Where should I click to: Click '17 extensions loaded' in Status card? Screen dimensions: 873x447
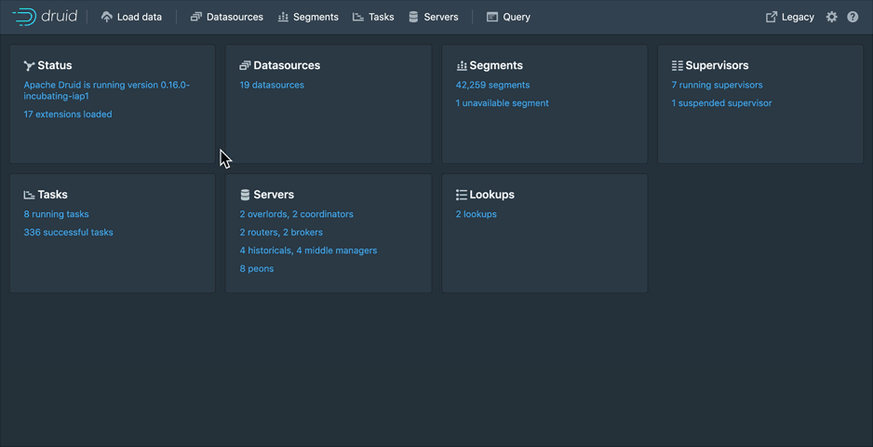68,115
